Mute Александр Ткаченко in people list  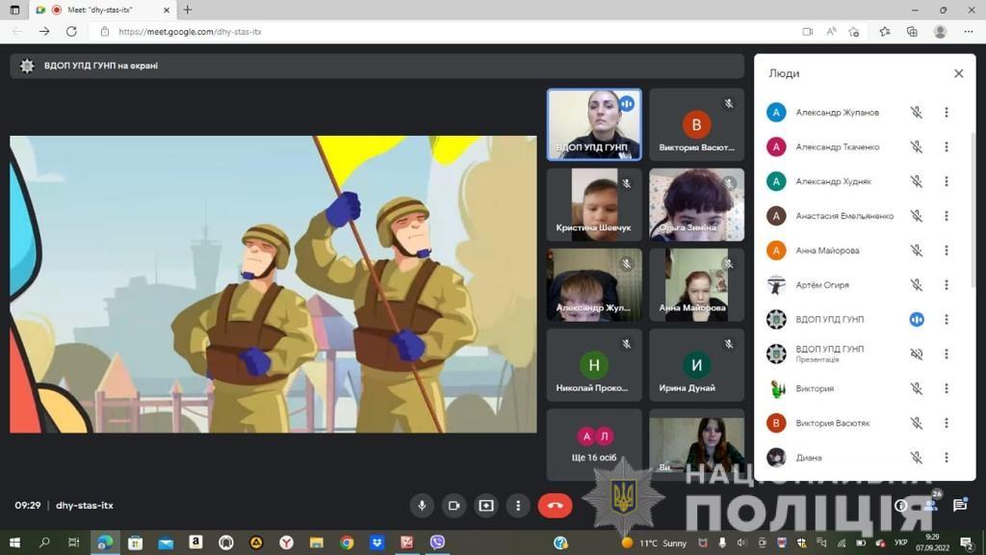[x=917, y=147]
